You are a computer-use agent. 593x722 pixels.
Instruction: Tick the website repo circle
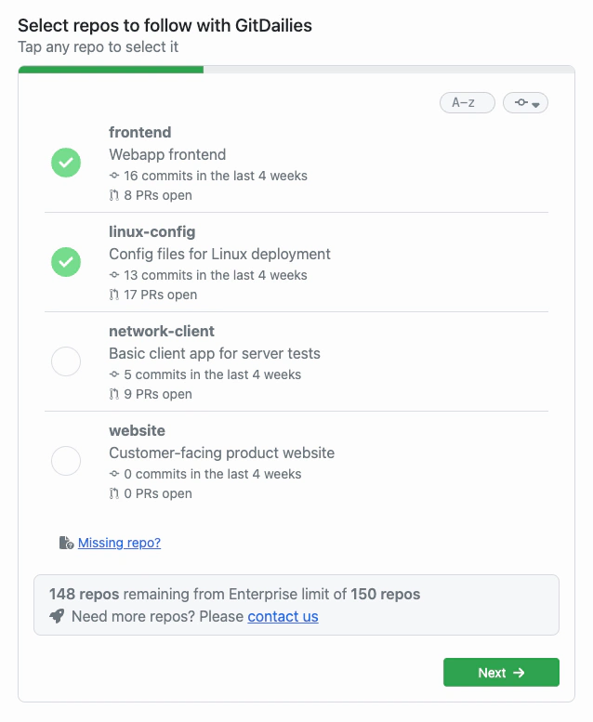pos(66,461)
